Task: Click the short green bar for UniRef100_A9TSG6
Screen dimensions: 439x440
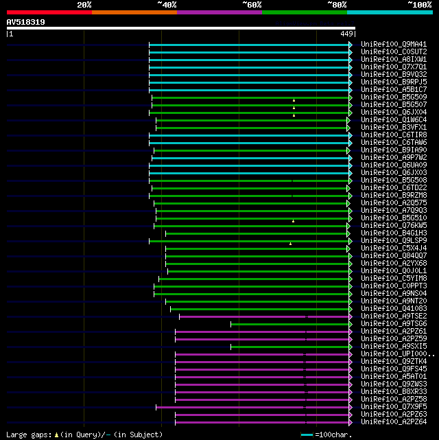Action: (x=290, y=324)
